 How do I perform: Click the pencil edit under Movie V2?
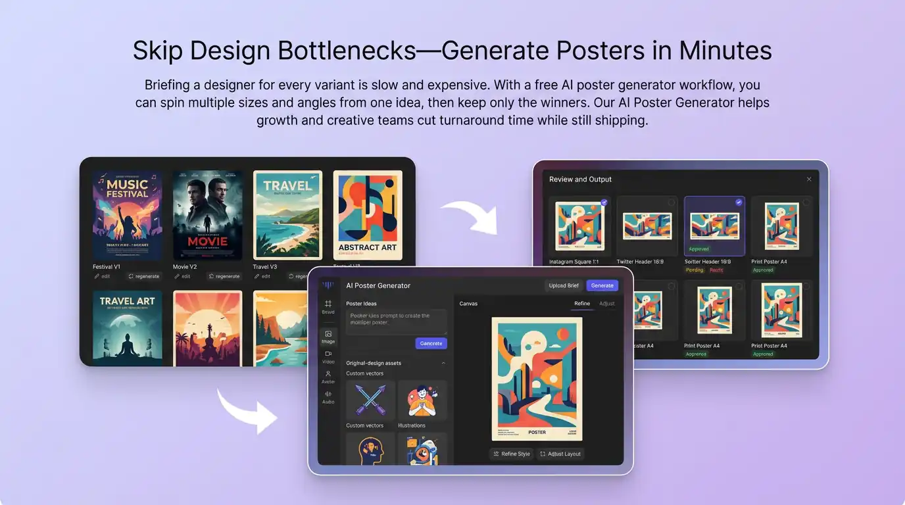point(182,276)
